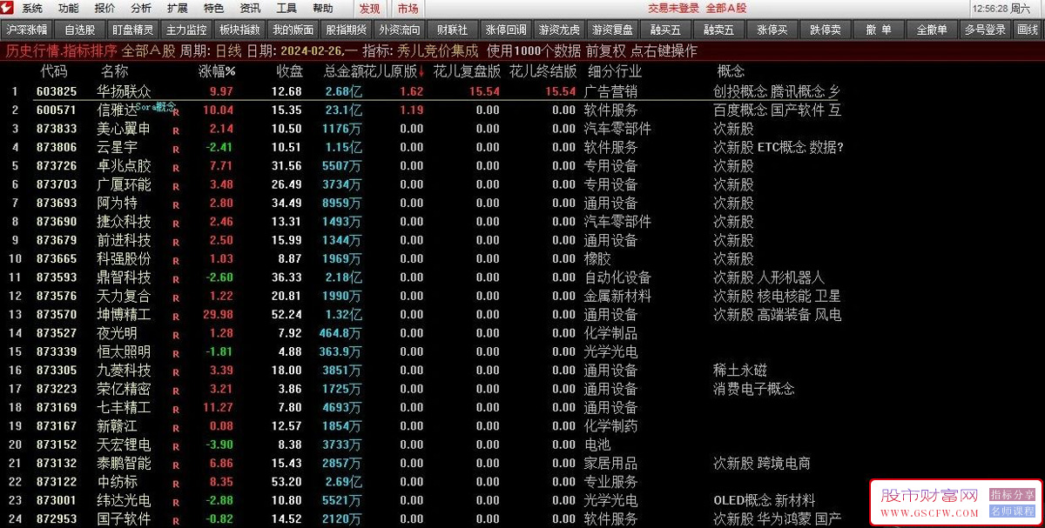Click the red sort arrow on 花儿原版
1045x528 pixels.
point(421,71)
